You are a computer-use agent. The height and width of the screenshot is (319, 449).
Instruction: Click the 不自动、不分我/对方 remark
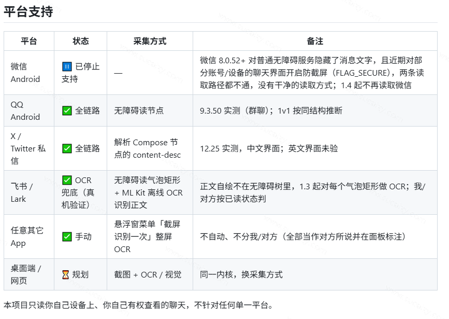tap(302, 237)
